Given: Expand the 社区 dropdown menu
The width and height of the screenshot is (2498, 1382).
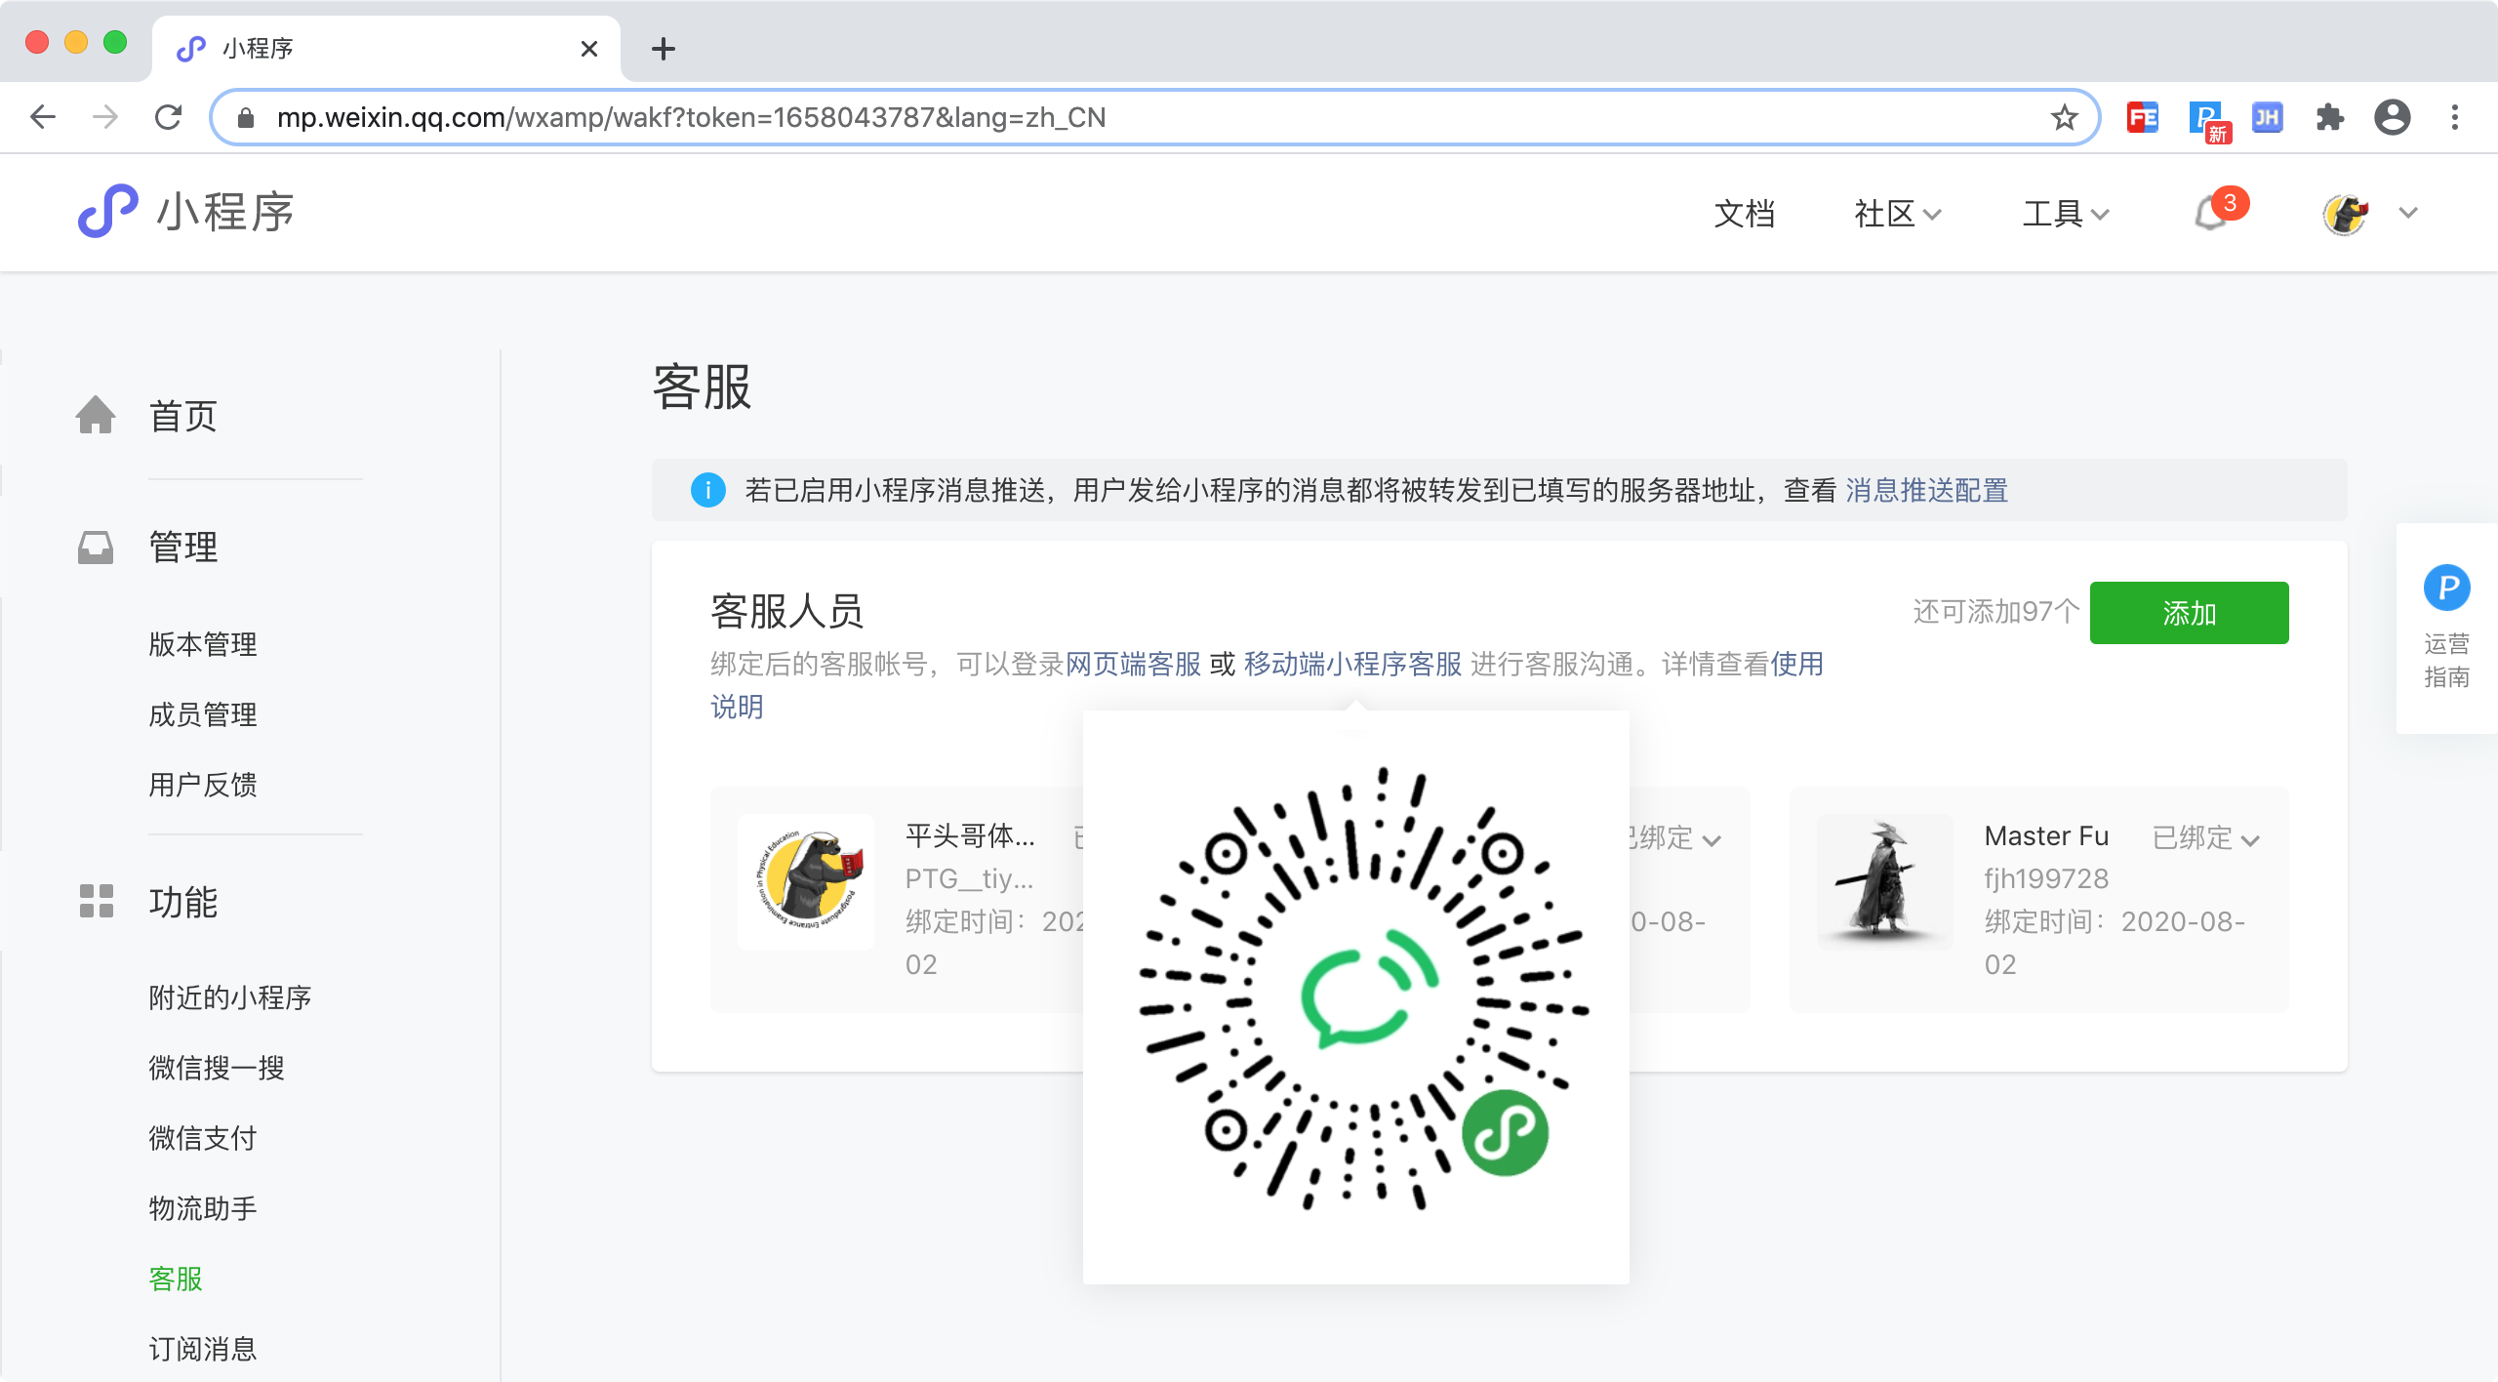Looking at the screenshot, I should [x=1897, y=213].
